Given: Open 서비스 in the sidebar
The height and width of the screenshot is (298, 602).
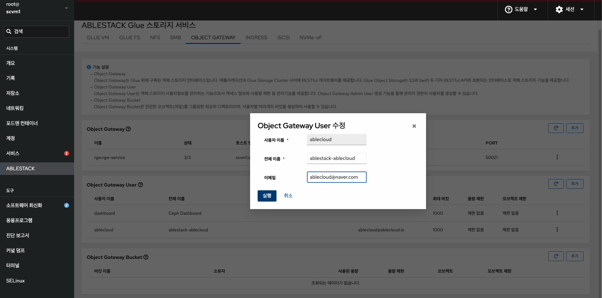Looking at the screenshot, I should (13, 153).
